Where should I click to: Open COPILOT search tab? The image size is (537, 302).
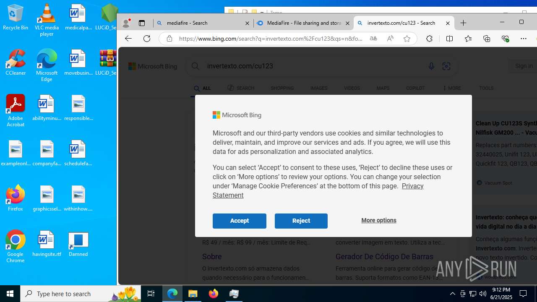click(415, 88)
